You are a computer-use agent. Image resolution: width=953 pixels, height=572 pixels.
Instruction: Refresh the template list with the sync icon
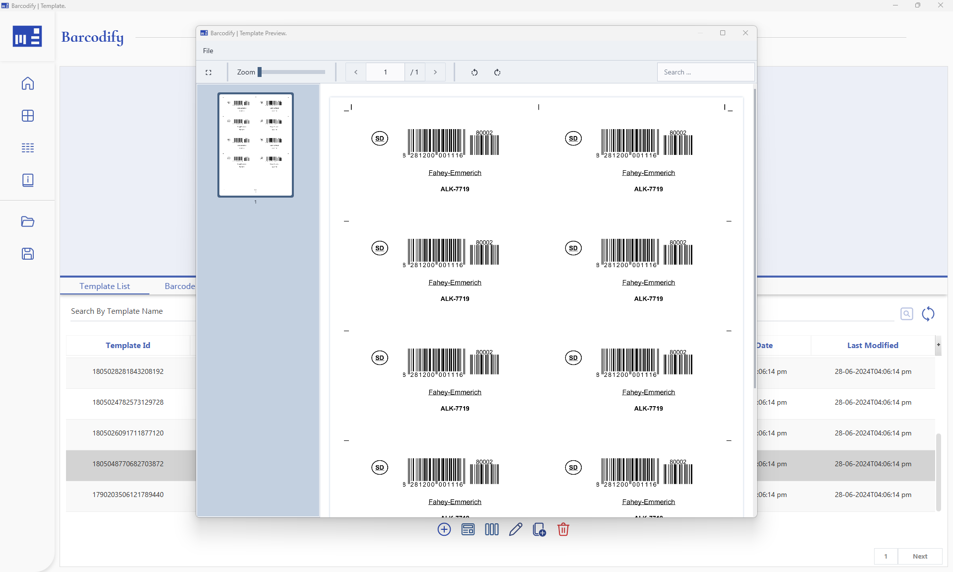929,314
